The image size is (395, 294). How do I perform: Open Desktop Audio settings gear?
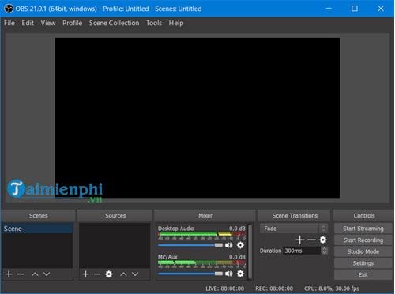(x=240, y=245)
